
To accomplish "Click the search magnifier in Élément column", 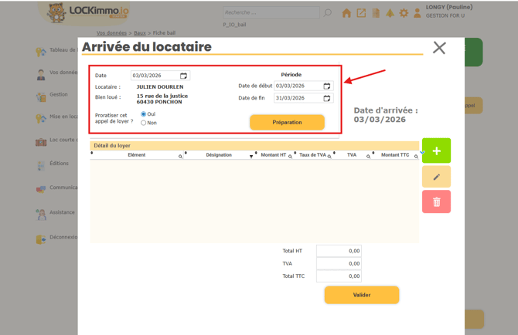I will click(181, 156).
